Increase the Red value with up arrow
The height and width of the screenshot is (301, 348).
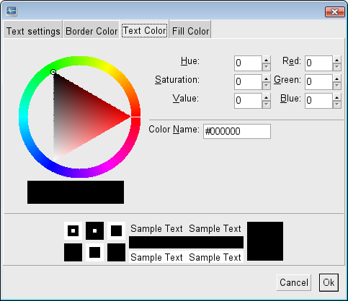(x=337, y=60)
